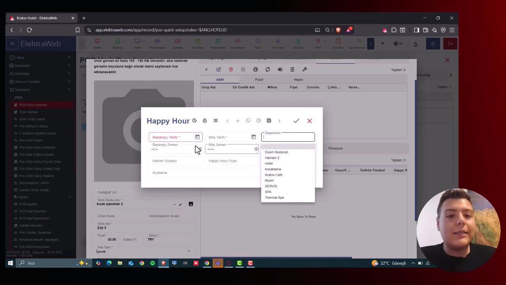The image size is (506, 285).
Task: Open calendar picker for Başlangıç Tarihi
Action: tap(197, 137)
